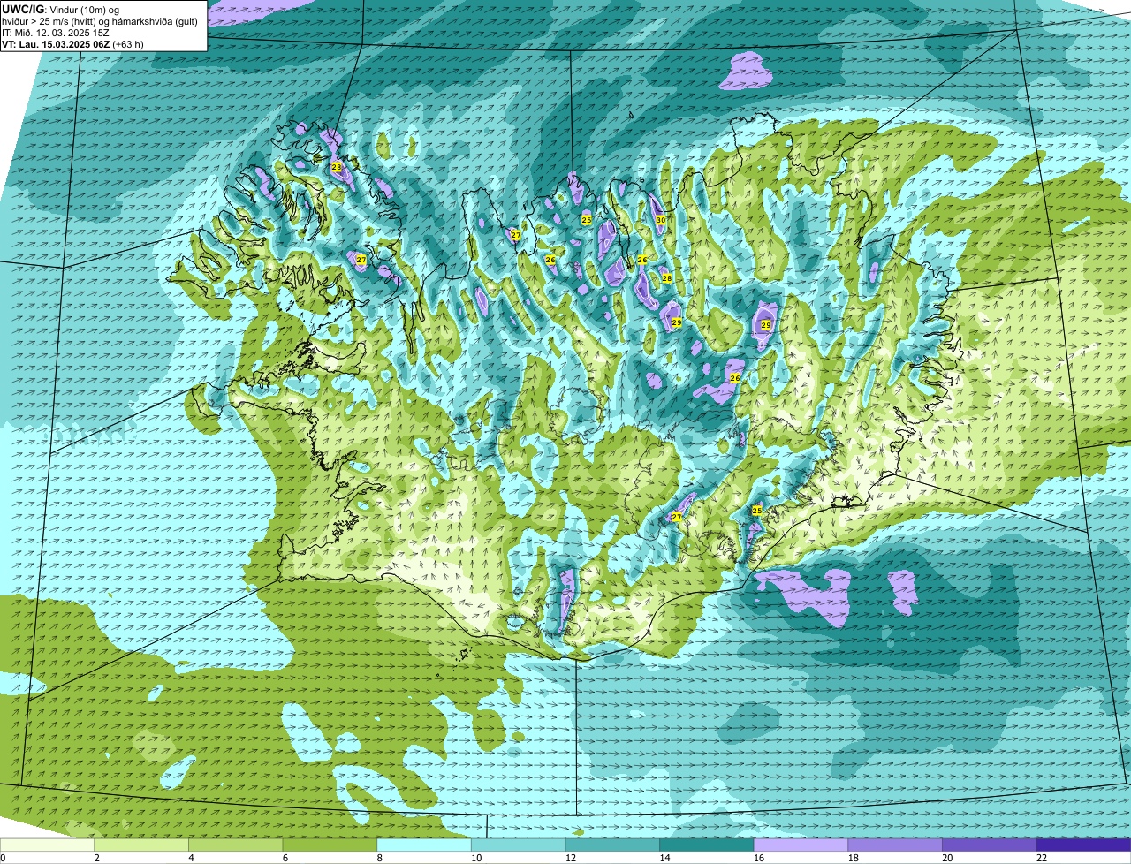
Task: Select the 18–20 m/s medium purple legend swatch
Action: point(895,845)
